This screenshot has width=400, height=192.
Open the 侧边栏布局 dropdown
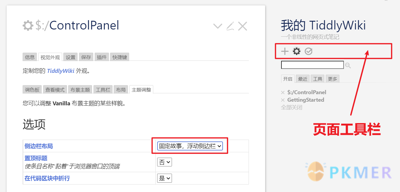point(190,146)
